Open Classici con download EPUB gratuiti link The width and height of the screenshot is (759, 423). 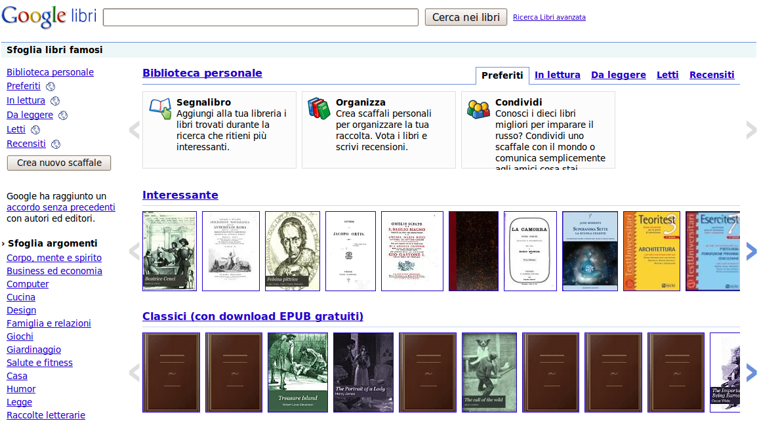pos(253,317)
